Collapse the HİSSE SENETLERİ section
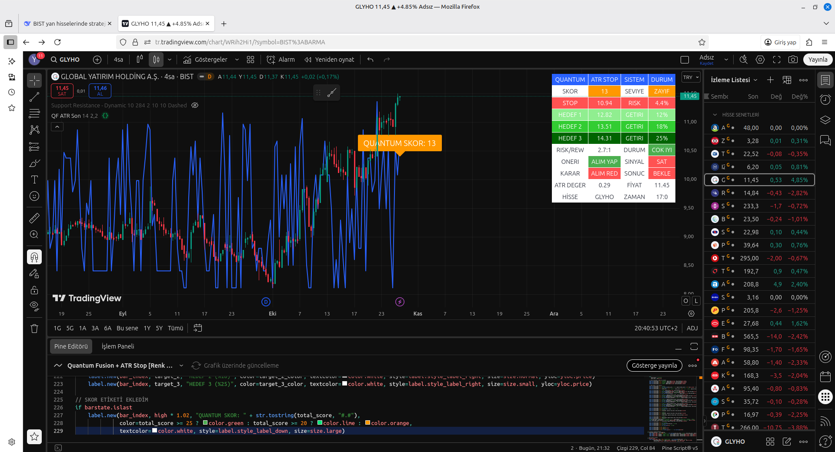Screen dimensions: 835x452 coord(715,115)
